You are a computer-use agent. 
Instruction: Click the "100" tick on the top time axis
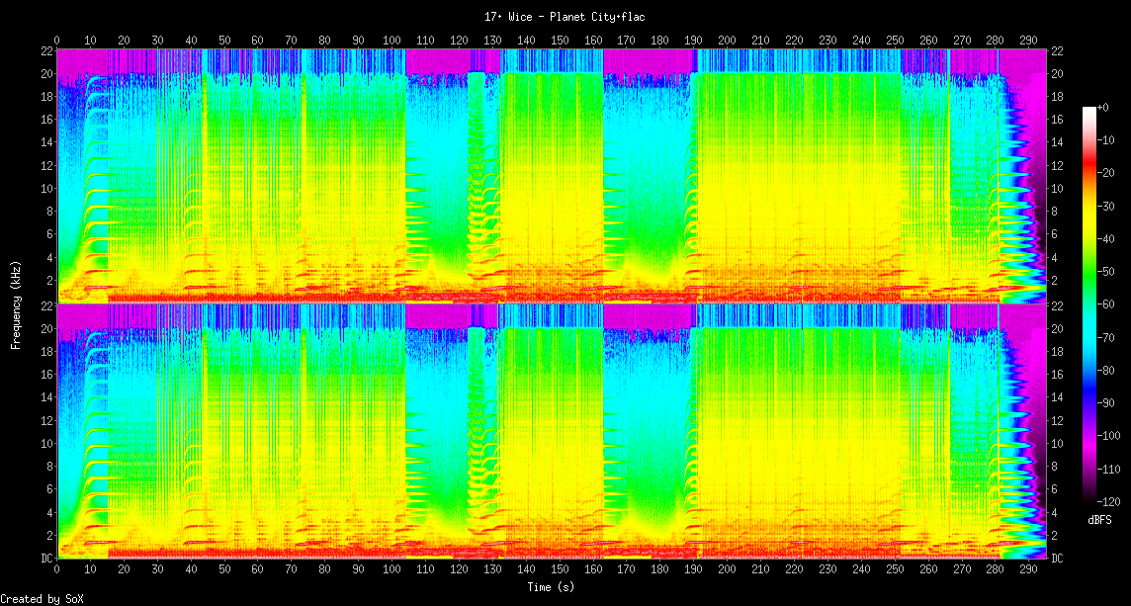391,41
